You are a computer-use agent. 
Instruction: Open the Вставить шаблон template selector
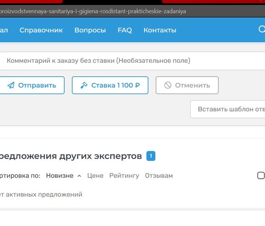[229, 109]
